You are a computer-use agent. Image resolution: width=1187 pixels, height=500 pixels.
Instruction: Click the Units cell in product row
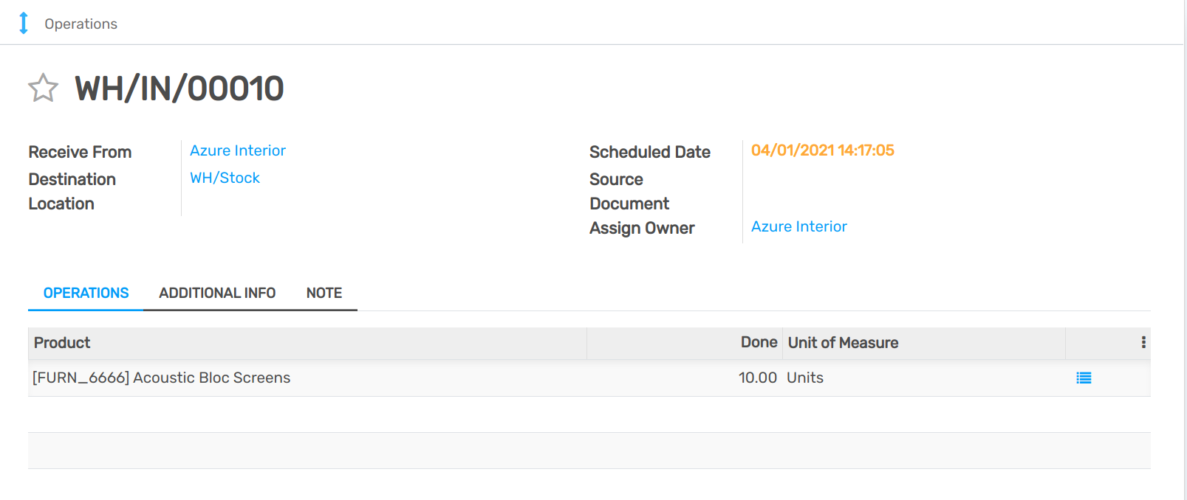pyautogui.click(x=804, y=378)
